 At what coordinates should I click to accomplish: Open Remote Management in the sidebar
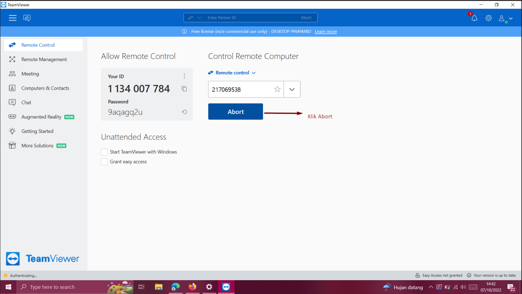coord(43,59)
